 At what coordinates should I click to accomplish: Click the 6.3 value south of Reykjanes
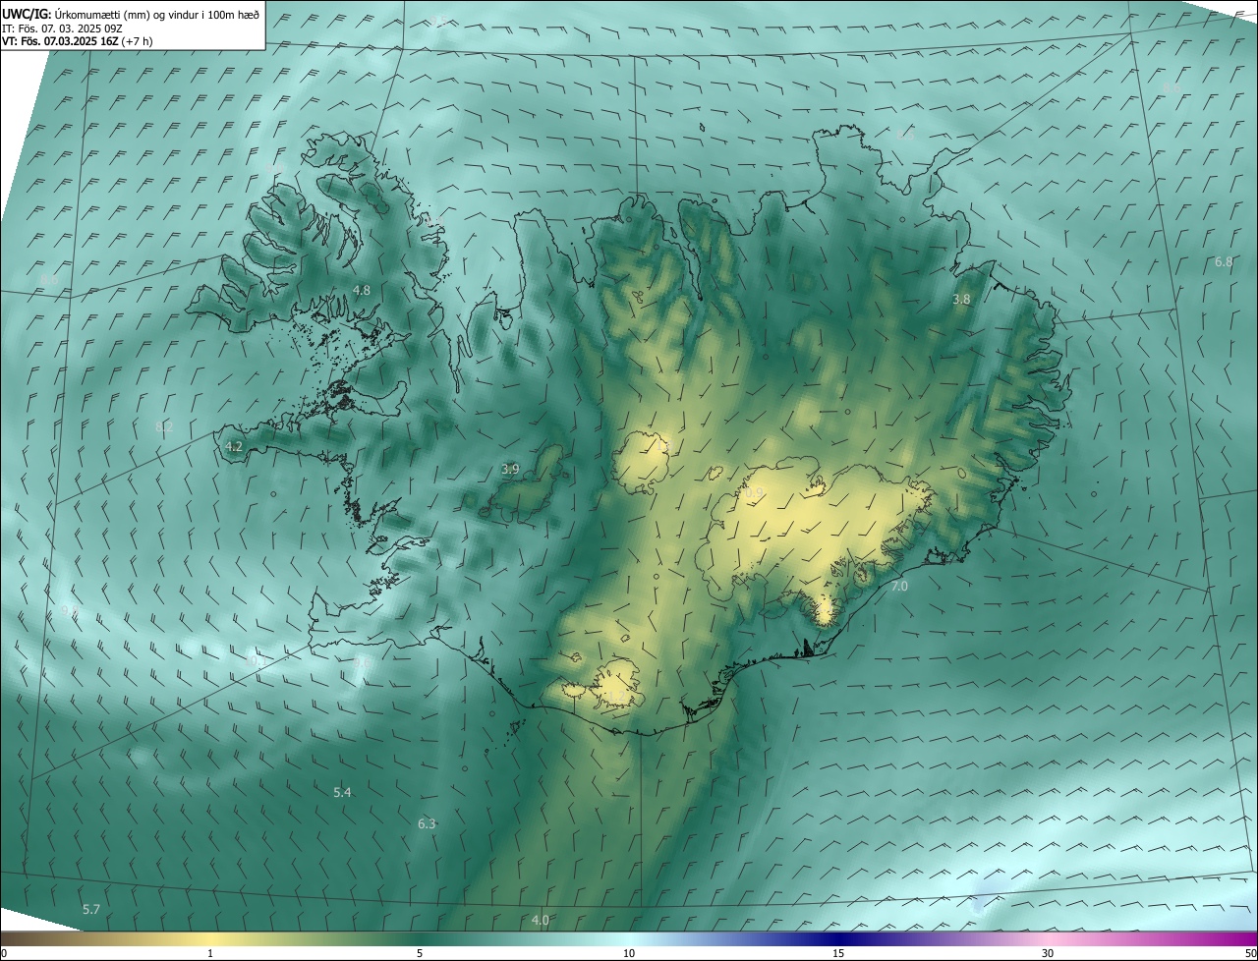point(427,823)
